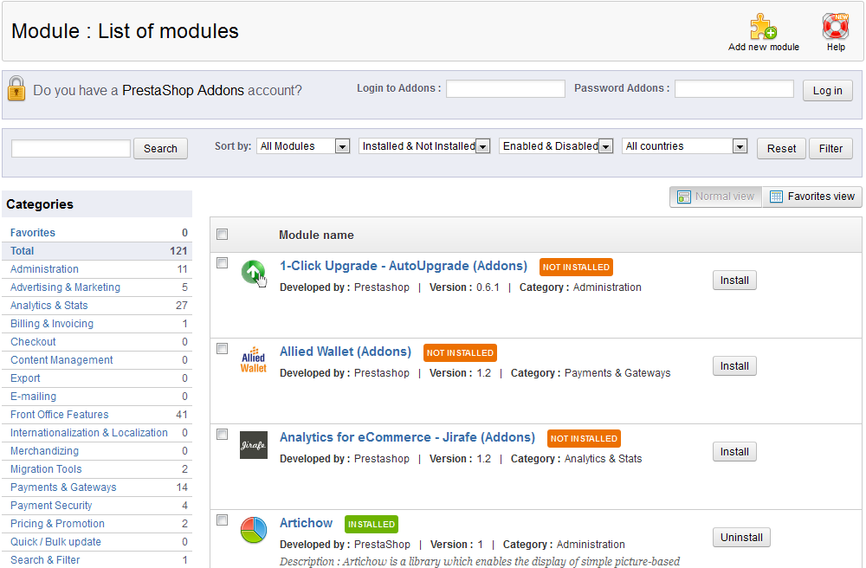Click the Login to Addons input field
The width and height of the screenshot is (866, 568).
(506, 89)
